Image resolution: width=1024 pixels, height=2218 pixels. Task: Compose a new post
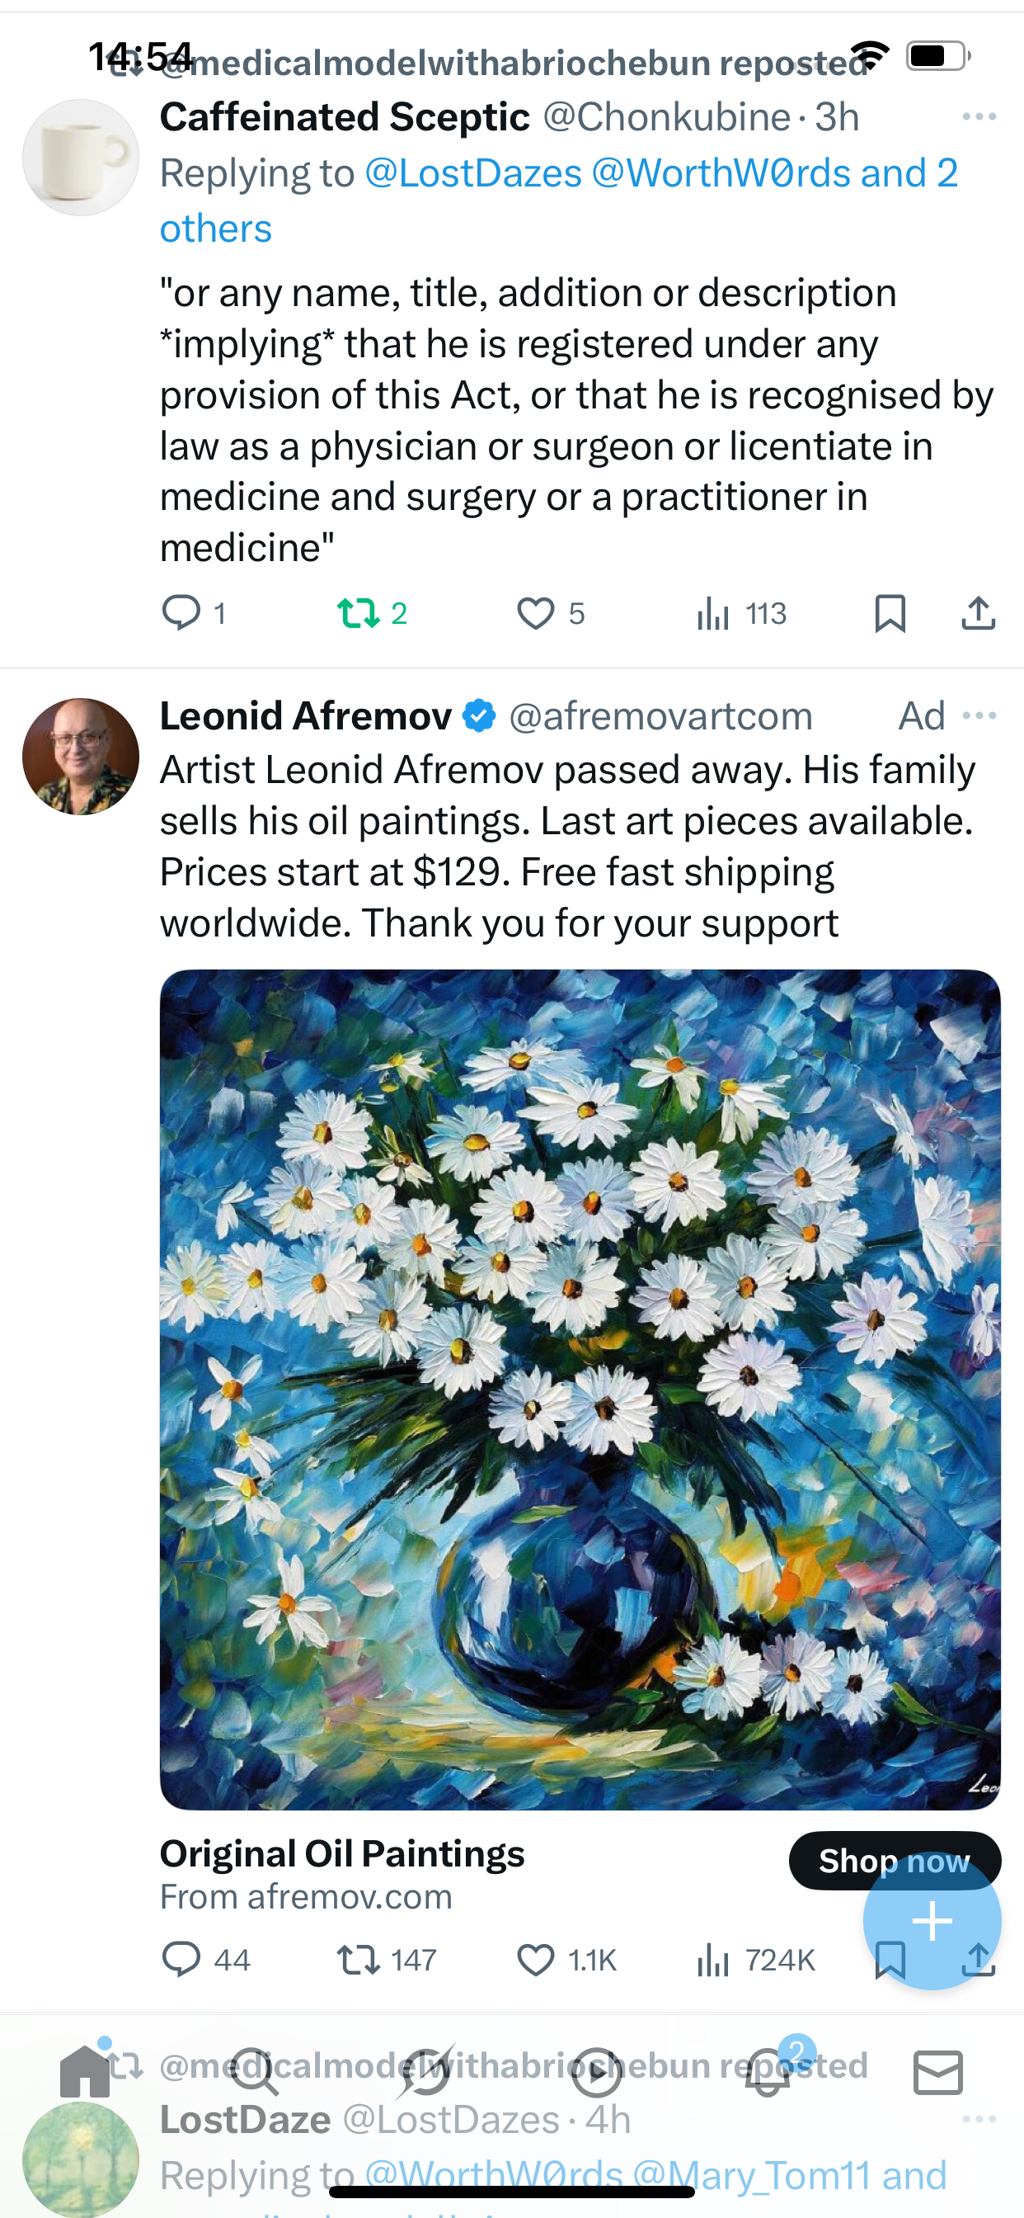932,1921
